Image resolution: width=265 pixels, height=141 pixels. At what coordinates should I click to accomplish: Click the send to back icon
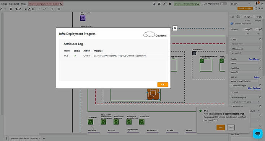click(20, 9)
